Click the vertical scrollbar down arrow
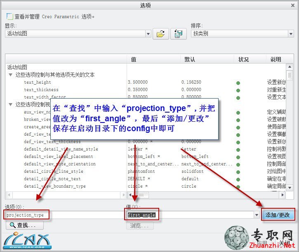This screenshot has height=252, width=299. point(290,188)
